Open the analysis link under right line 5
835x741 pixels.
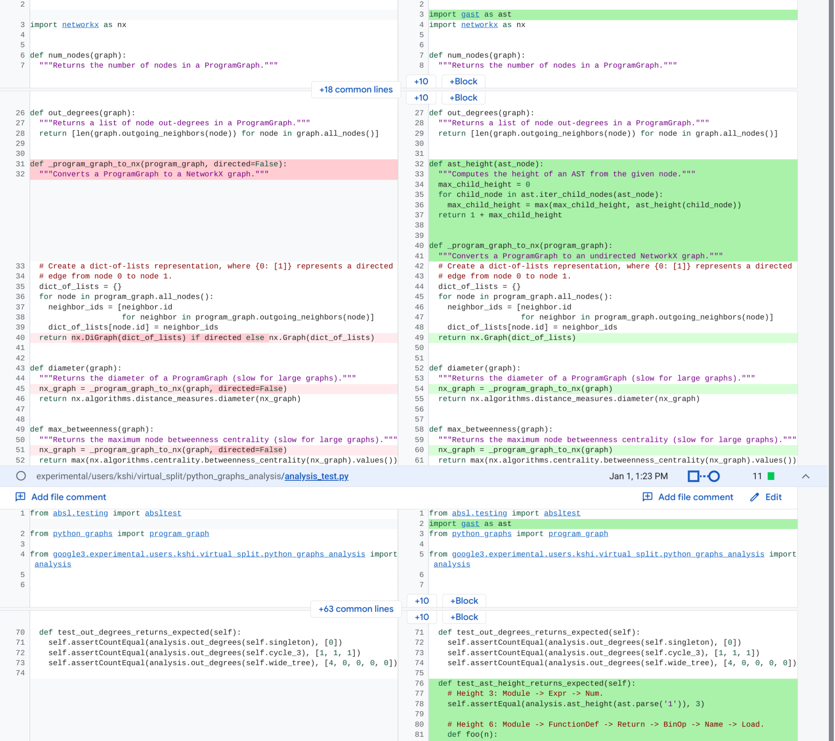coord(452,565)
